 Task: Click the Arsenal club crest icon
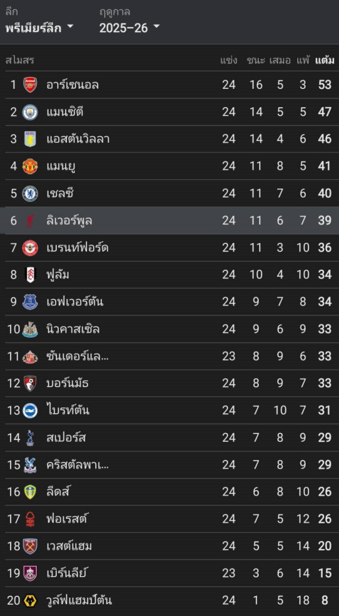click(x=30, y=85)
